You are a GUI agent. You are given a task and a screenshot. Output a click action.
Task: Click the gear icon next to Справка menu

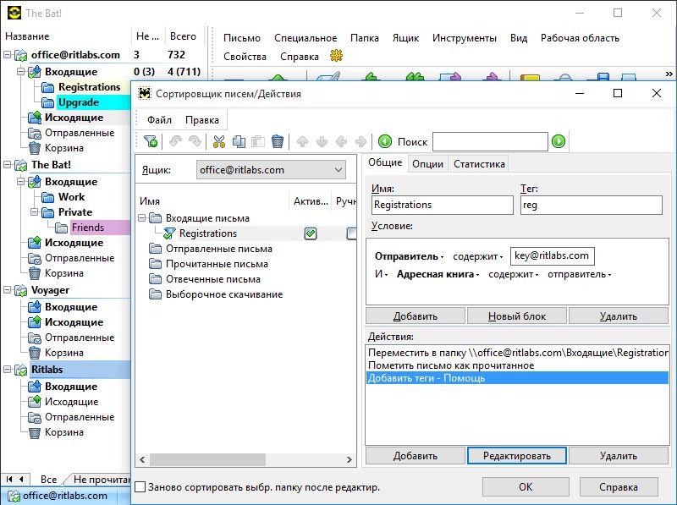point(336,57)
